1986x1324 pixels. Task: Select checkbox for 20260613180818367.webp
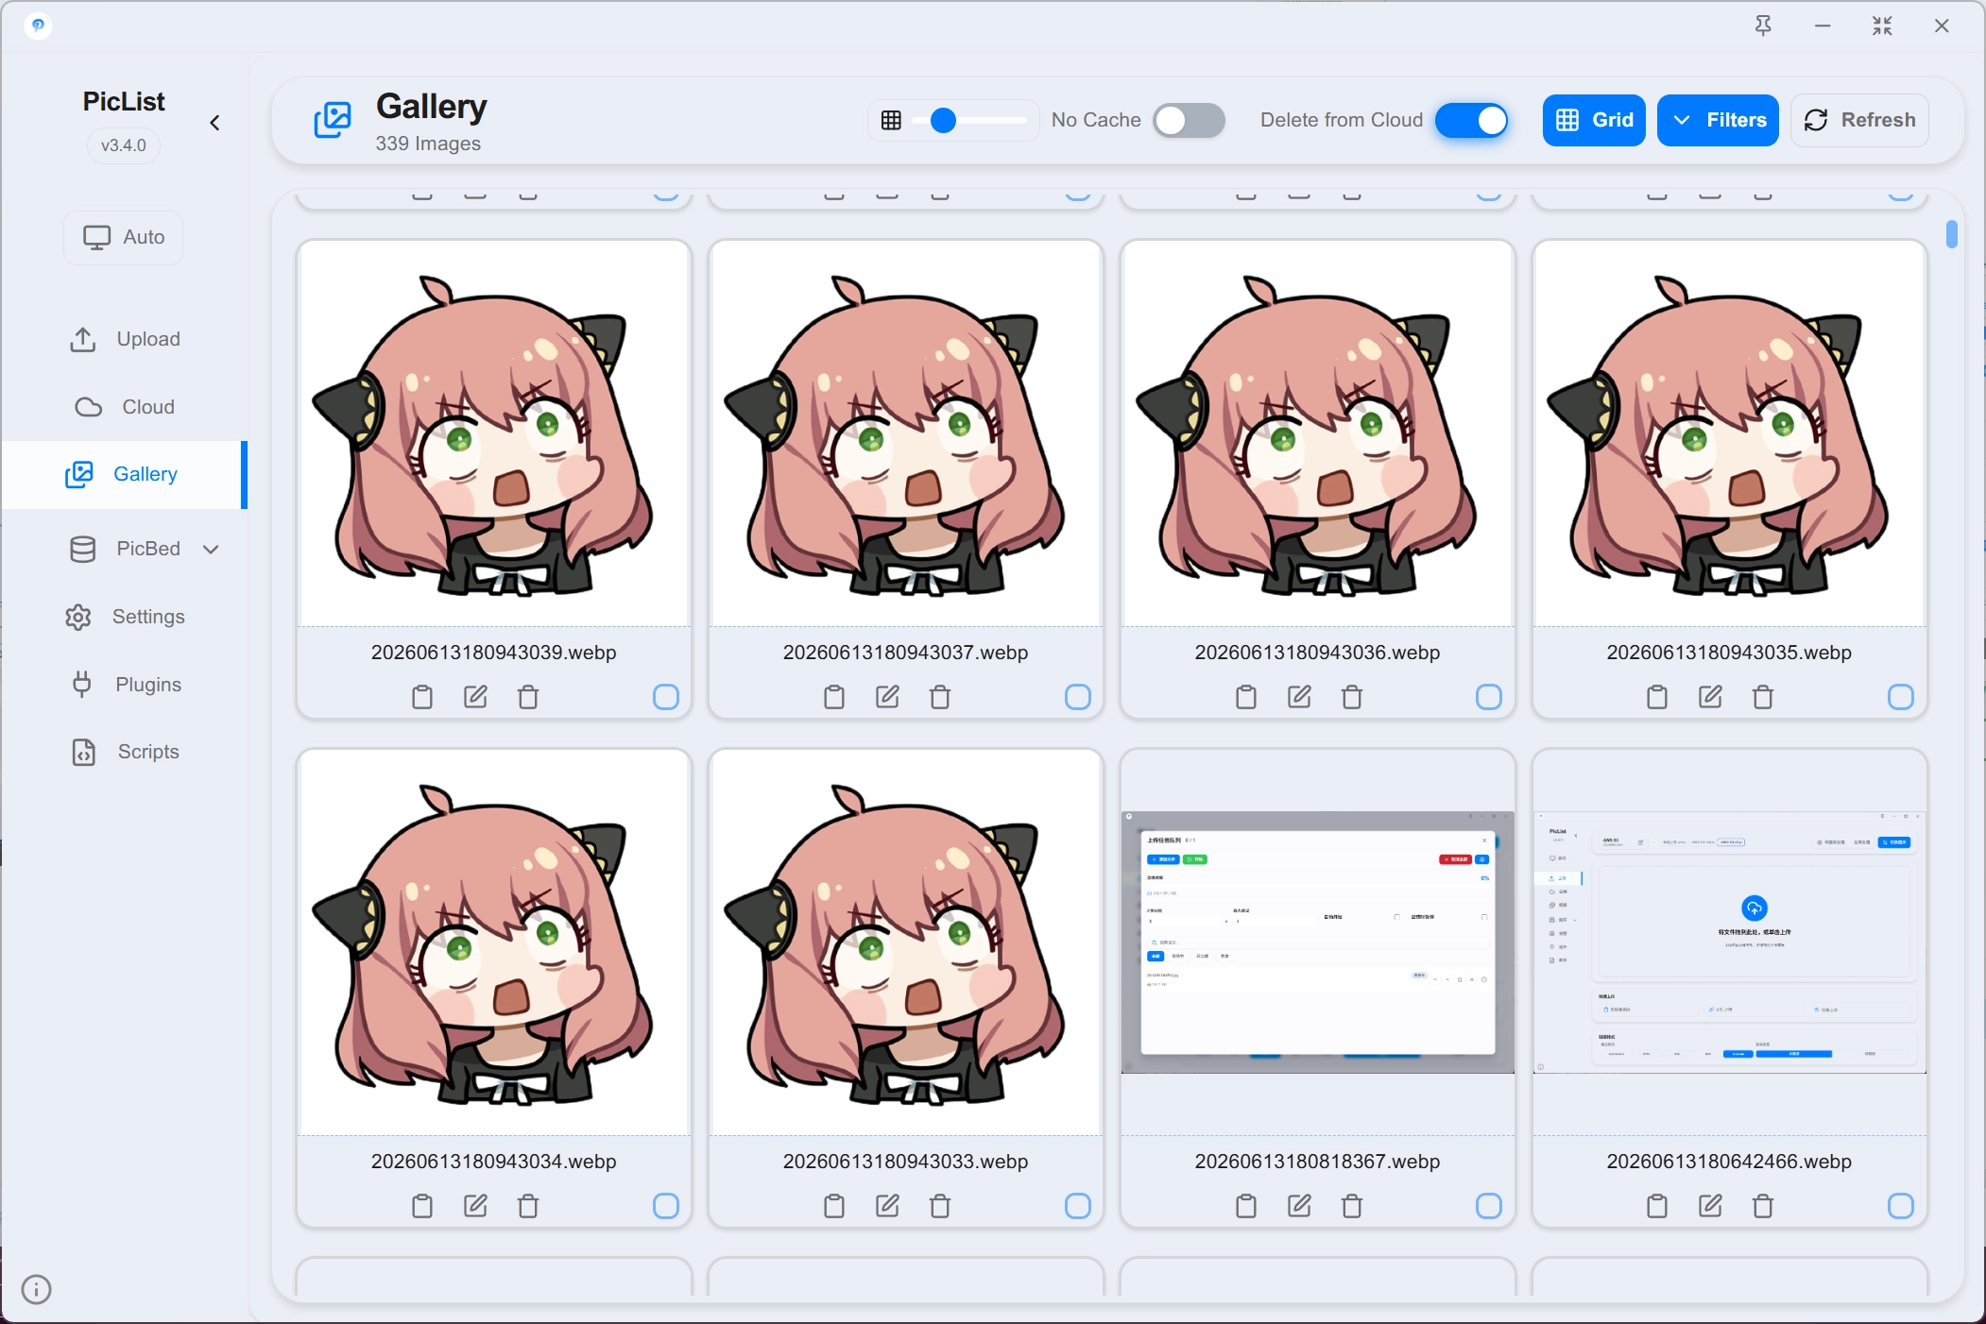pos(1489,1206)
